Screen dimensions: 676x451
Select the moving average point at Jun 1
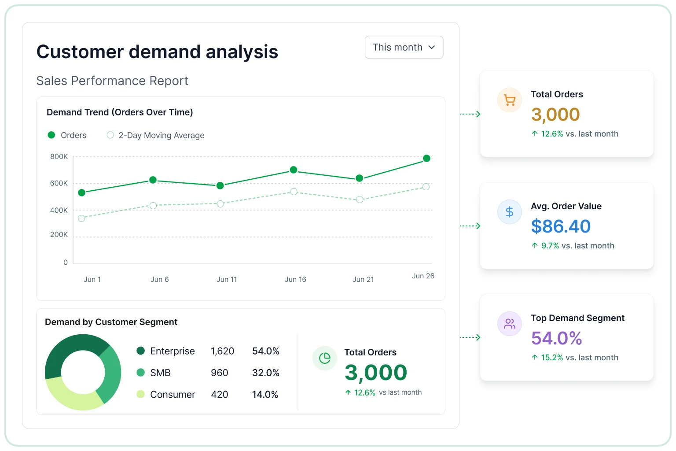(x=81, y=218)
